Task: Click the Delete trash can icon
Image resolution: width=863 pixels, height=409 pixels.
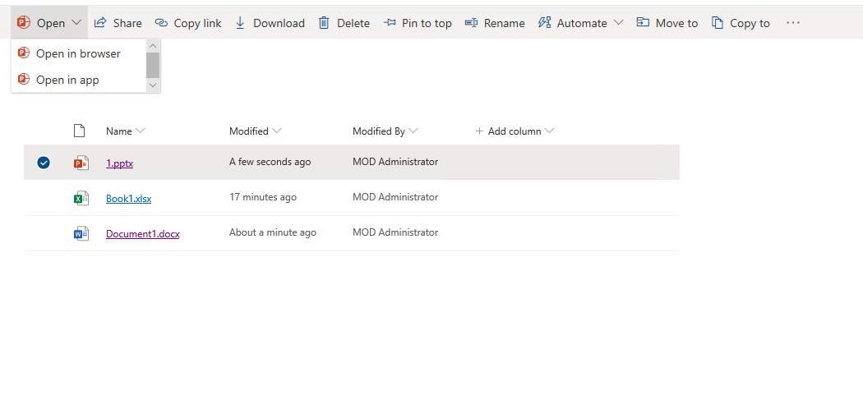Action: [x=324, y=22]
